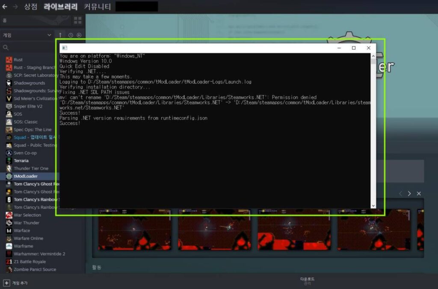The image size is (438, 289).
Task: Select the 라이브러리 library tab
Action: click(x=60, y=6)
